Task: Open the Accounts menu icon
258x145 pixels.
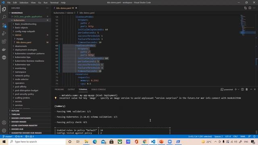Action: point(4,122)
